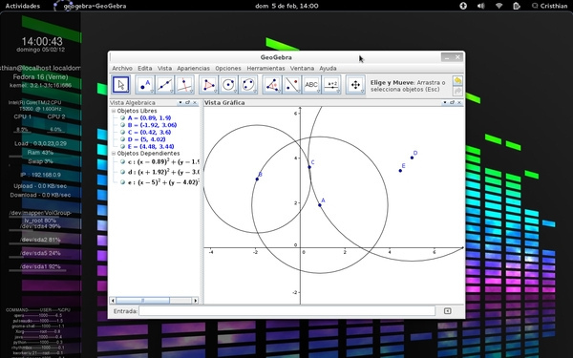Open the Ventana menu
Image resolution: width=573 pixels, height=358 pixels.
click(x=302, y=69)
